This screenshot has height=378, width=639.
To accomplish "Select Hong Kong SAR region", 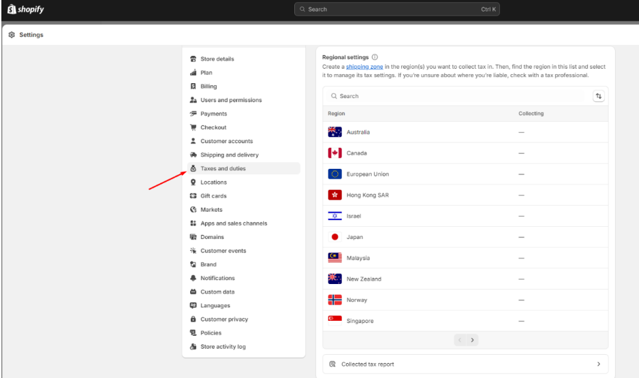I will (x=465, y=195).
